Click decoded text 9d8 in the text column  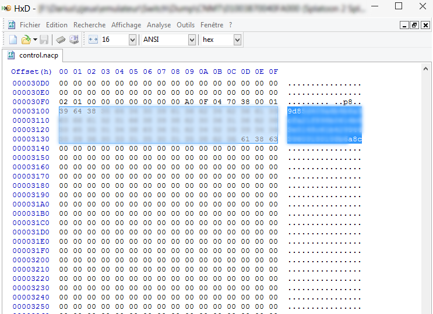pos(294,111)
